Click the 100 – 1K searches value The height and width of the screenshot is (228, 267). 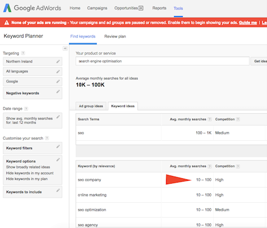[203, 133]
